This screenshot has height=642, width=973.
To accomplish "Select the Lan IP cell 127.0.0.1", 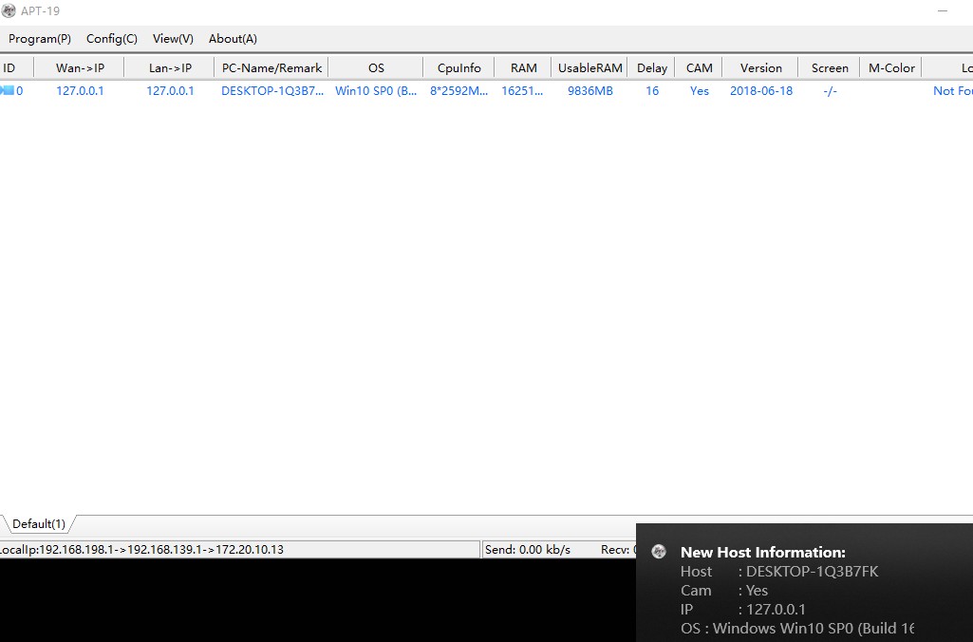I will pos(170,90).
